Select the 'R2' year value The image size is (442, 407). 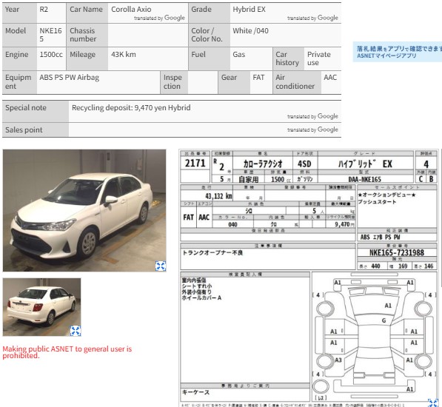click(x=44, y=10)
